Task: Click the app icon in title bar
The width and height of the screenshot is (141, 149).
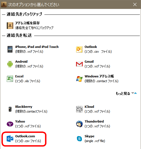Action: pyautogui.click(x=4, y=4)
